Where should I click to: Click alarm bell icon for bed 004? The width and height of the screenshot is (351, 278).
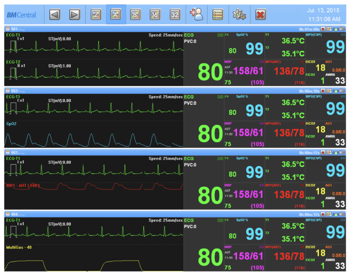point(336,214)
